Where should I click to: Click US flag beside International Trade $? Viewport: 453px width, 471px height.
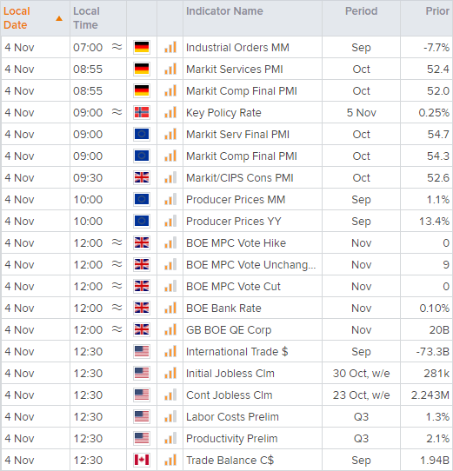(142, 351)
